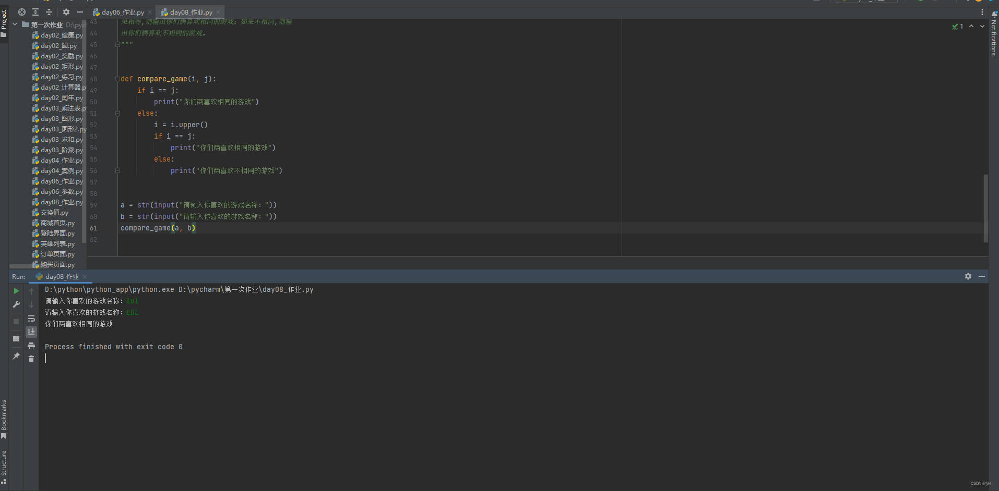Open day04_作业.py in project tree
999x491 pixels.
(57, 161)
